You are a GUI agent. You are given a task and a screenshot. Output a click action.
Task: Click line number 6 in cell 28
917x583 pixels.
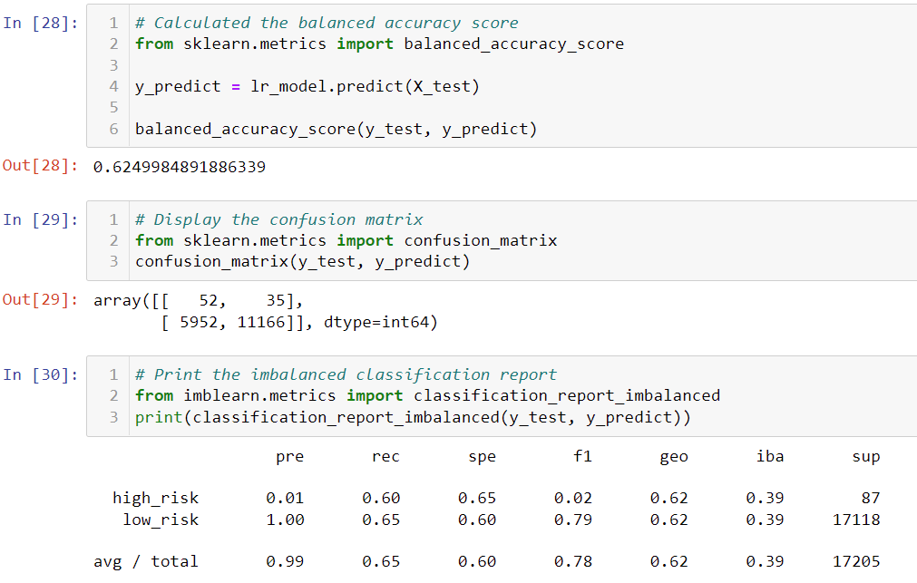click(114, 130)
